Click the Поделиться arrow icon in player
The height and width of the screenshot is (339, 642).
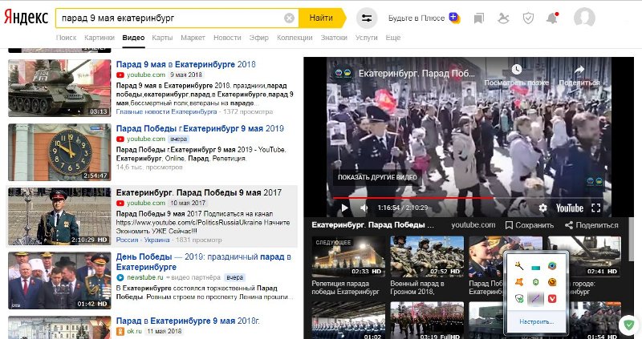579,70
